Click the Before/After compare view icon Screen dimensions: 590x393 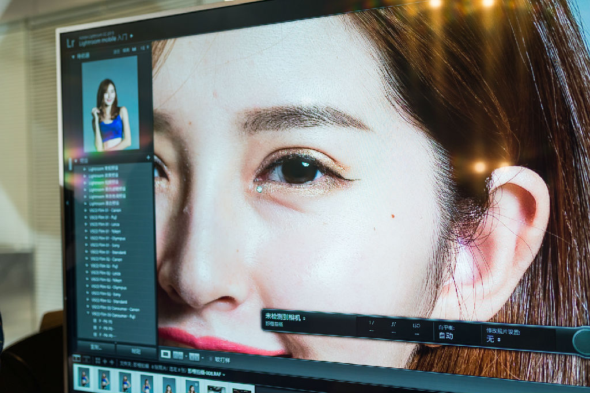pyautogui.click(x=177, y=355)
